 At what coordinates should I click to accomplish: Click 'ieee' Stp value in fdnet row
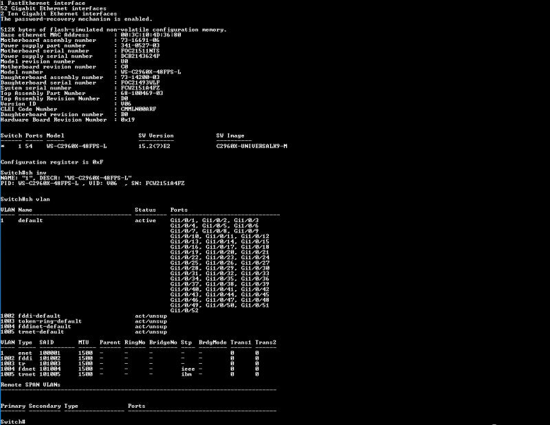click(188, 369)
